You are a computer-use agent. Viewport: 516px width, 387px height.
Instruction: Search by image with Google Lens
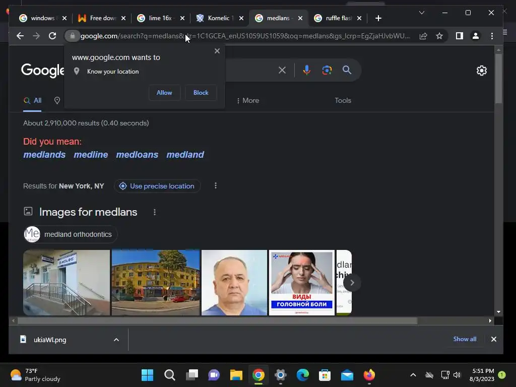[327, 70]
